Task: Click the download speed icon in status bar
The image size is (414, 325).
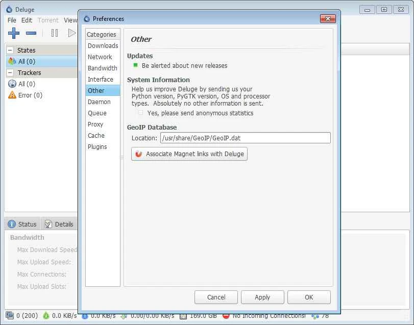Action: pyautogui.click(x=46, y=315)
